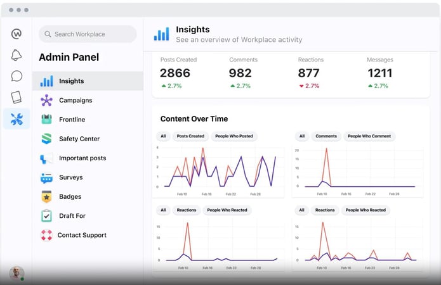Open Contact Support link
Screen dimensions: 441x285
[88, 235]
